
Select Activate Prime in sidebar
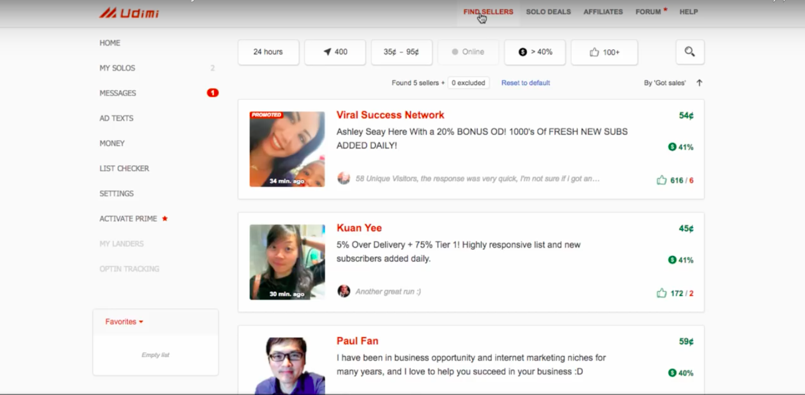(x=128, y=219)
